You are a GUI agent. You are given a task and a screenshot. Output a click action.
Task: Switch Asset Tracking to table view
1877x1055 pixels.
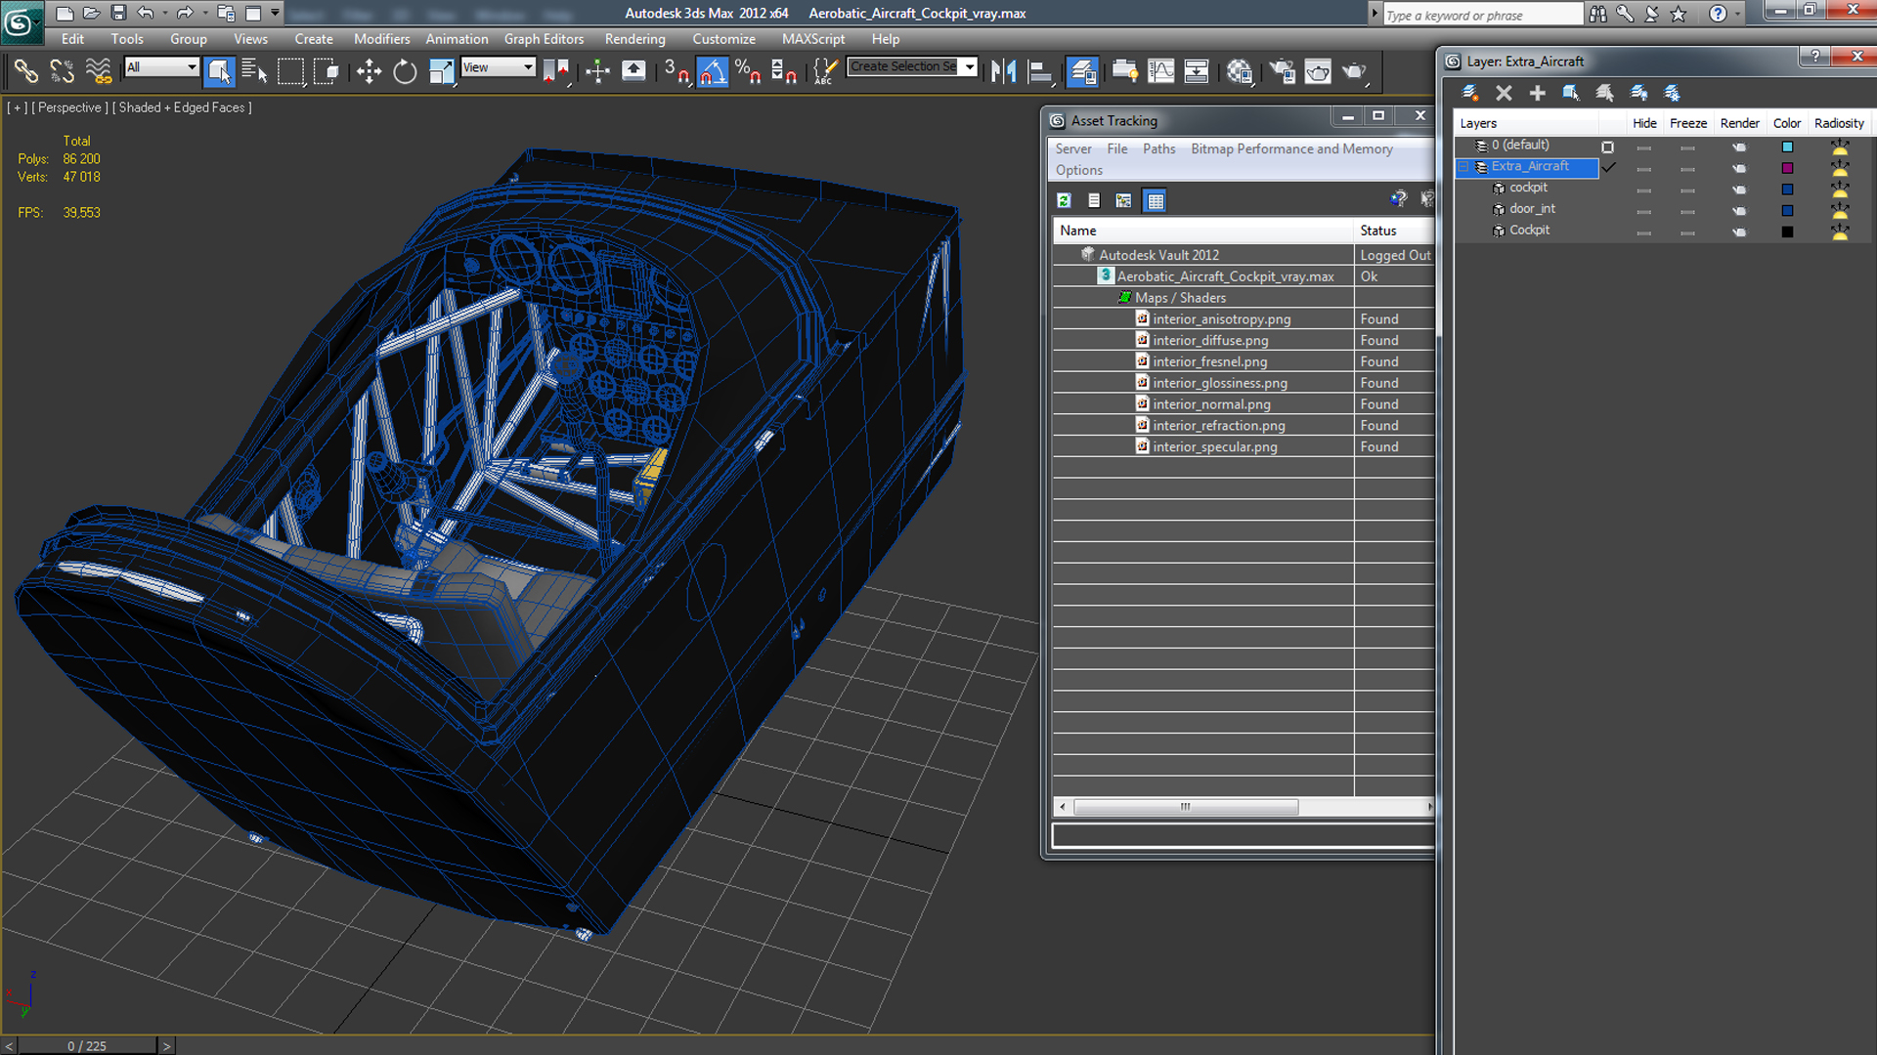pos(1156,200)
